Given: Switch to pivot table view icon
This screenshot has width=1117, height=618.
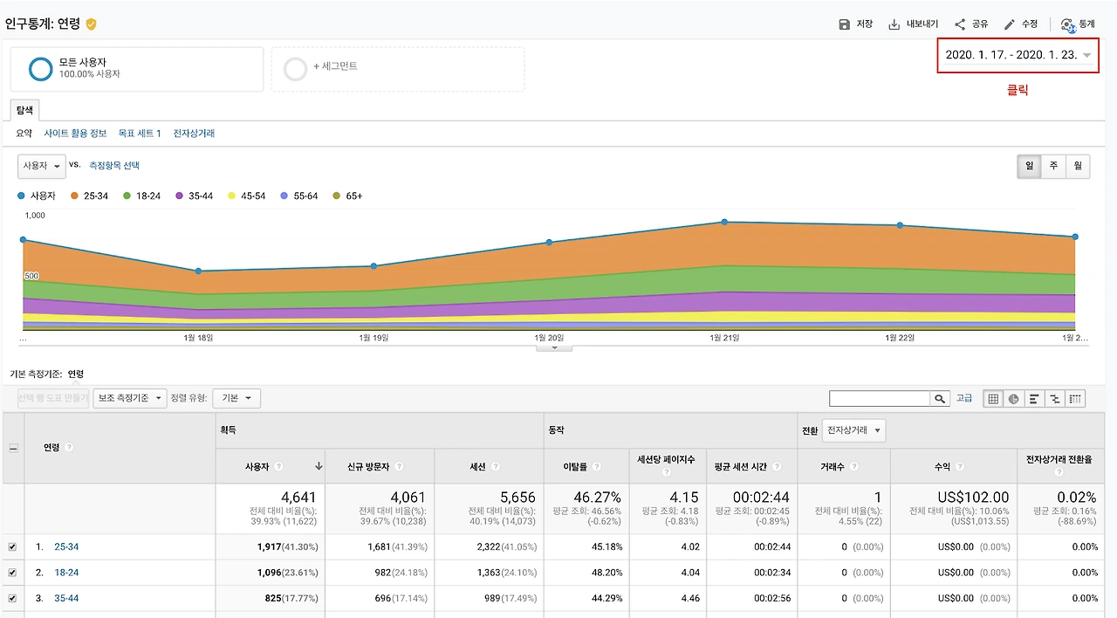Looking at the screenshot, I should [x=1075, y=398].
